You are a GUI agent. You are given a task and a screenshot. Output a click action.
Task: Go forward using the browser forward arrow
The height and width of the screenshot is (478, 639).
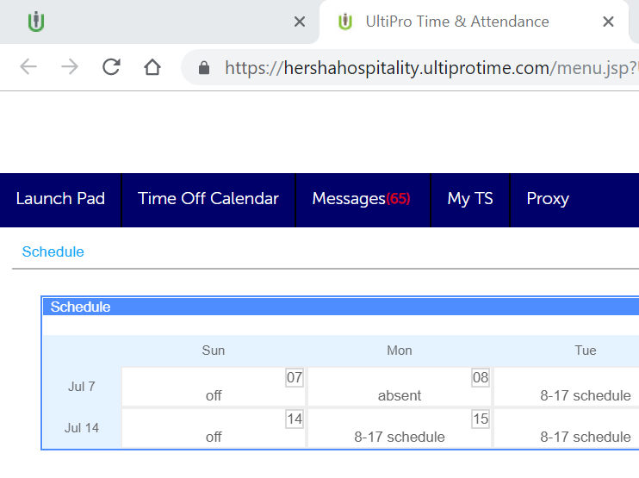coord(70,67)
